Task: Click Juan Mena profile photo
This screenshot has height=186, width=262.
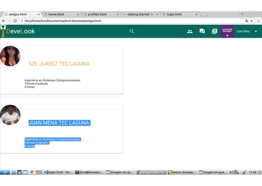Action: point(10,115)
